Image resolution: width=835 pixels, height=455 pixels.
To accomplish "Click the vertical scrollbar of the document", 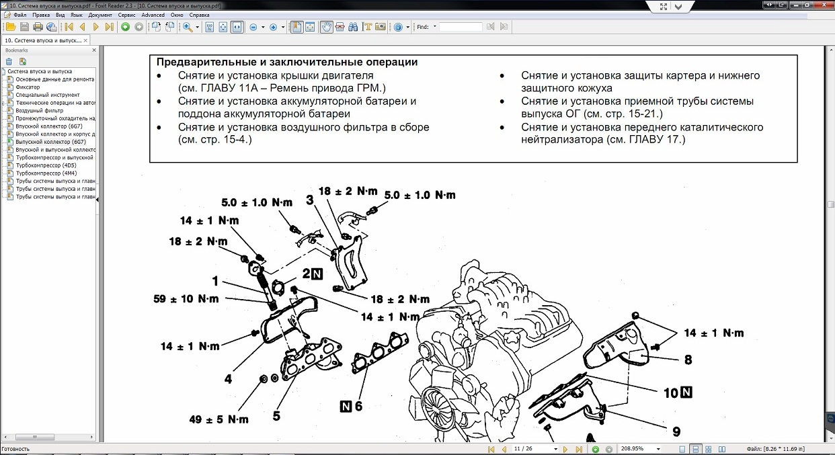I will [x=829, y=269].
